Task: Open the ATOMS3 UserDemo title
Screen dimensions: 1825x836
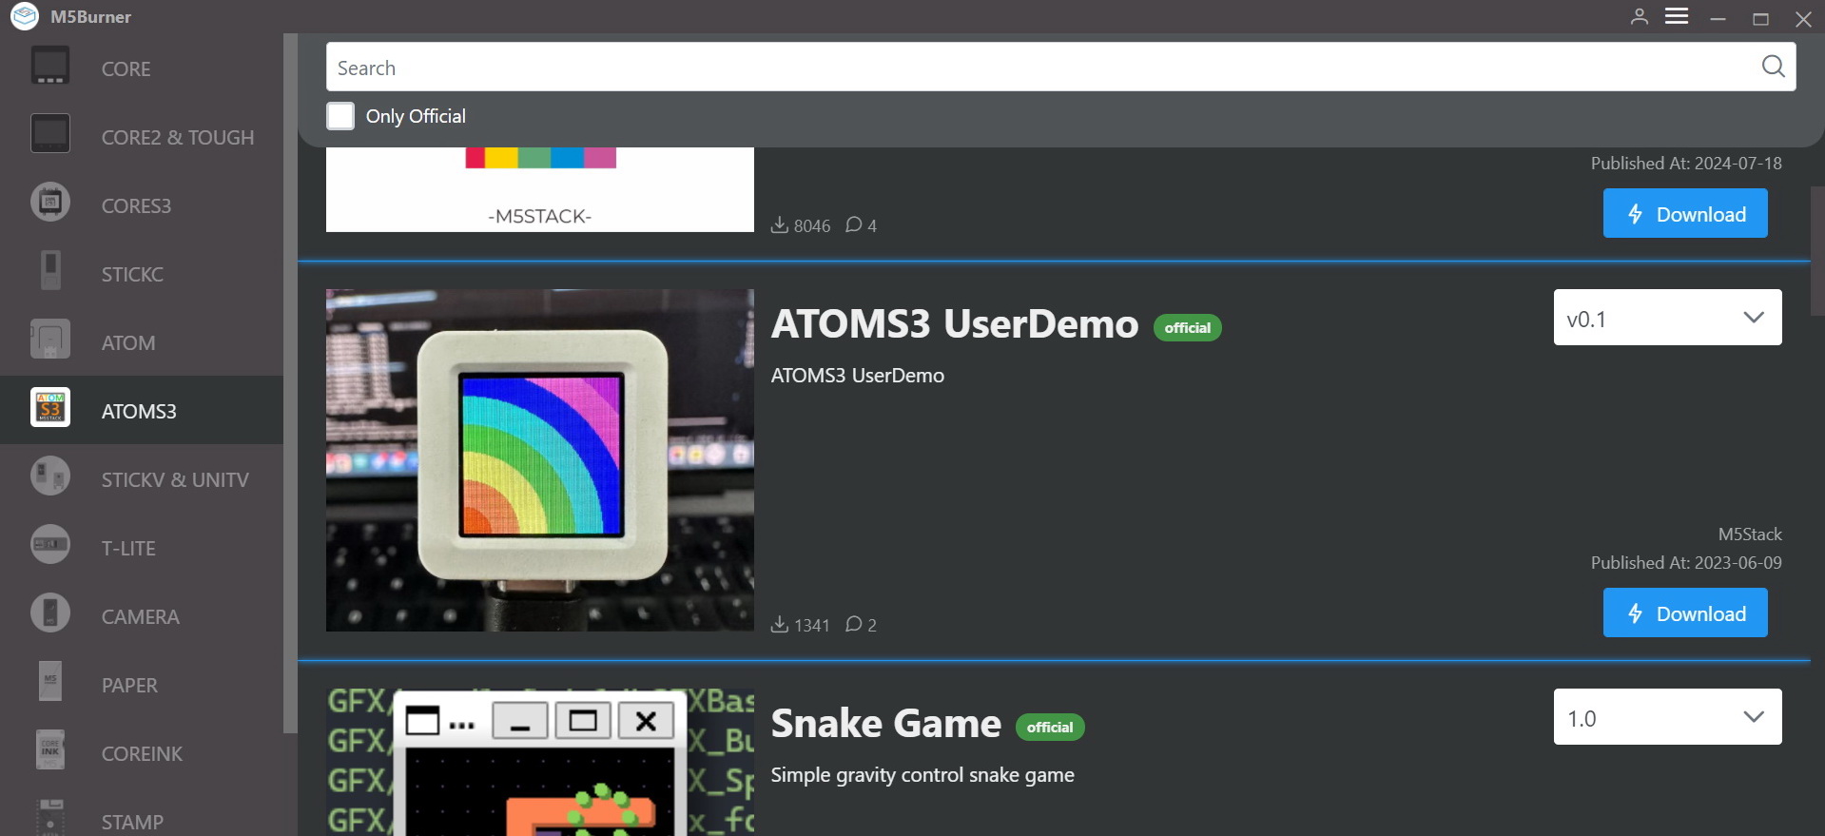Action: pyautogui.click(x=955, y=324)
